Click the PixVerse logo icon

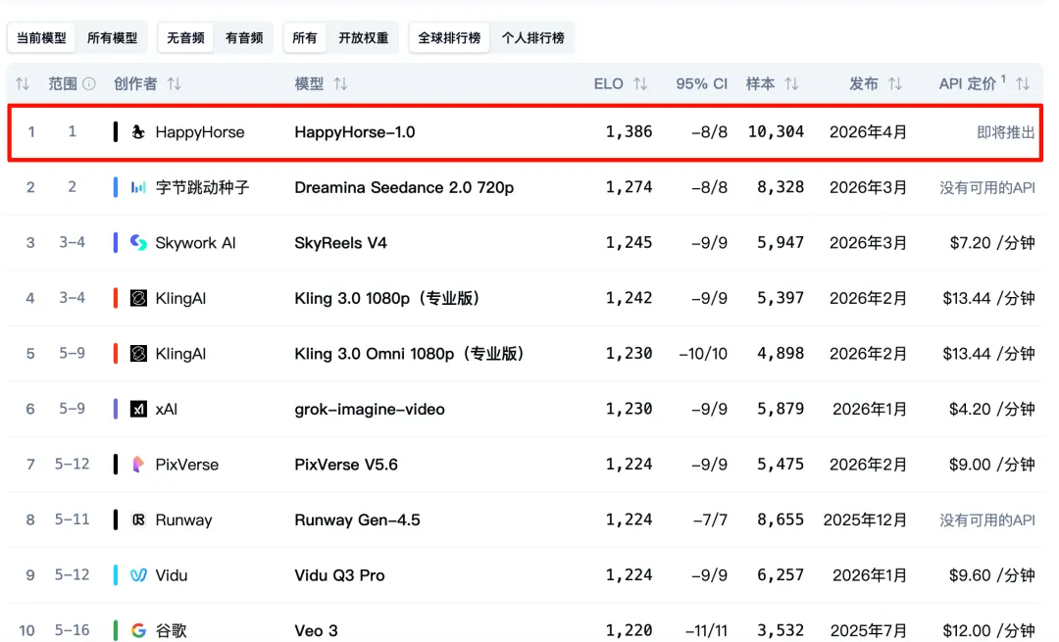138,464
